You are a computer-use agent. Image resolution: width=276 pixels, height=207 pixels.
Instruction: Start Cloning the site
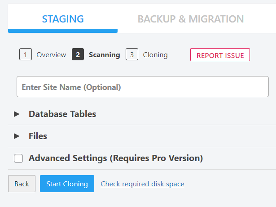pyautogui.click(x=67, y=184)
